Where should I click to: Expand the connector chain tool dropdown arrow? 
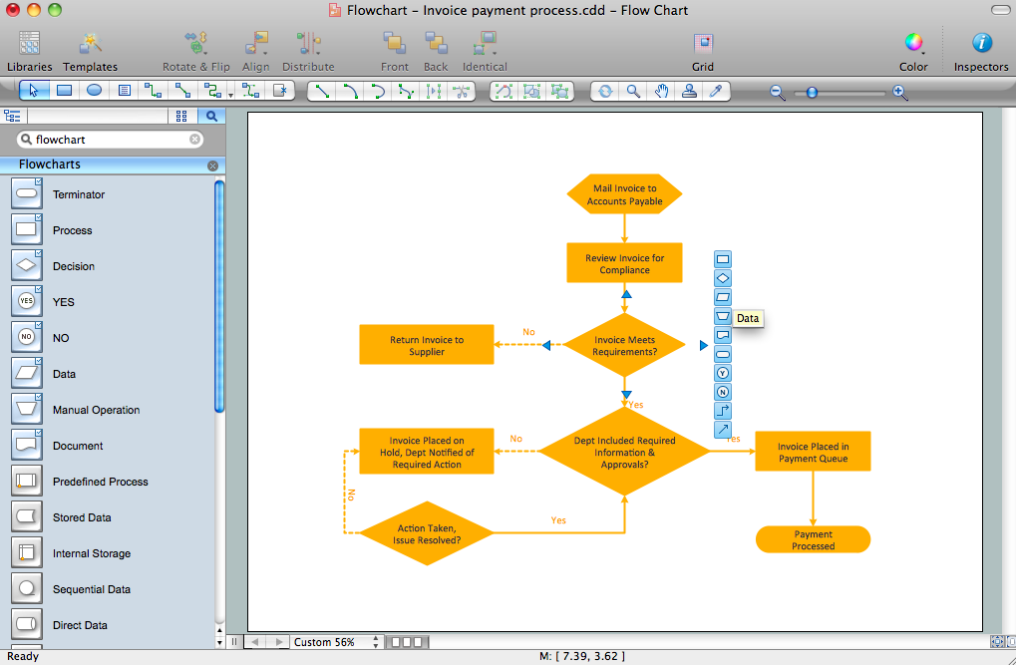tap(231, 94)
